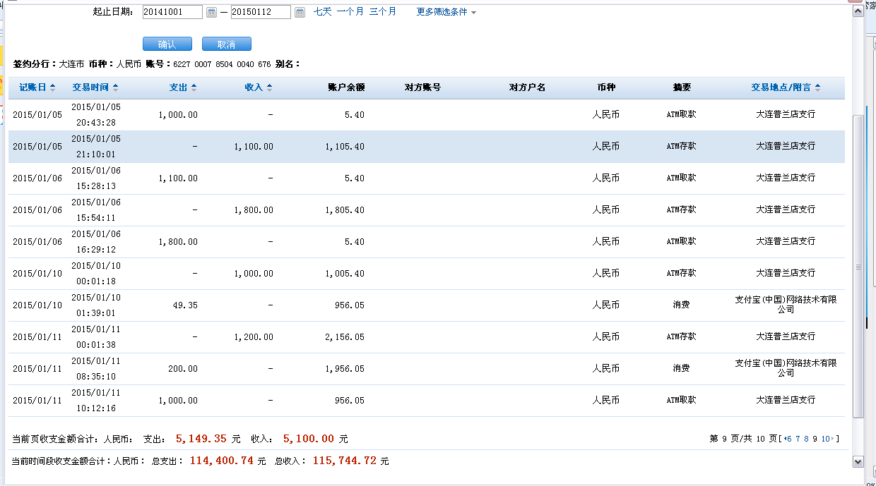The height and width of the screenshot is (486, 876).
Task: Click the end date input field
Action: pyautogui.click(x=261, y=12)
